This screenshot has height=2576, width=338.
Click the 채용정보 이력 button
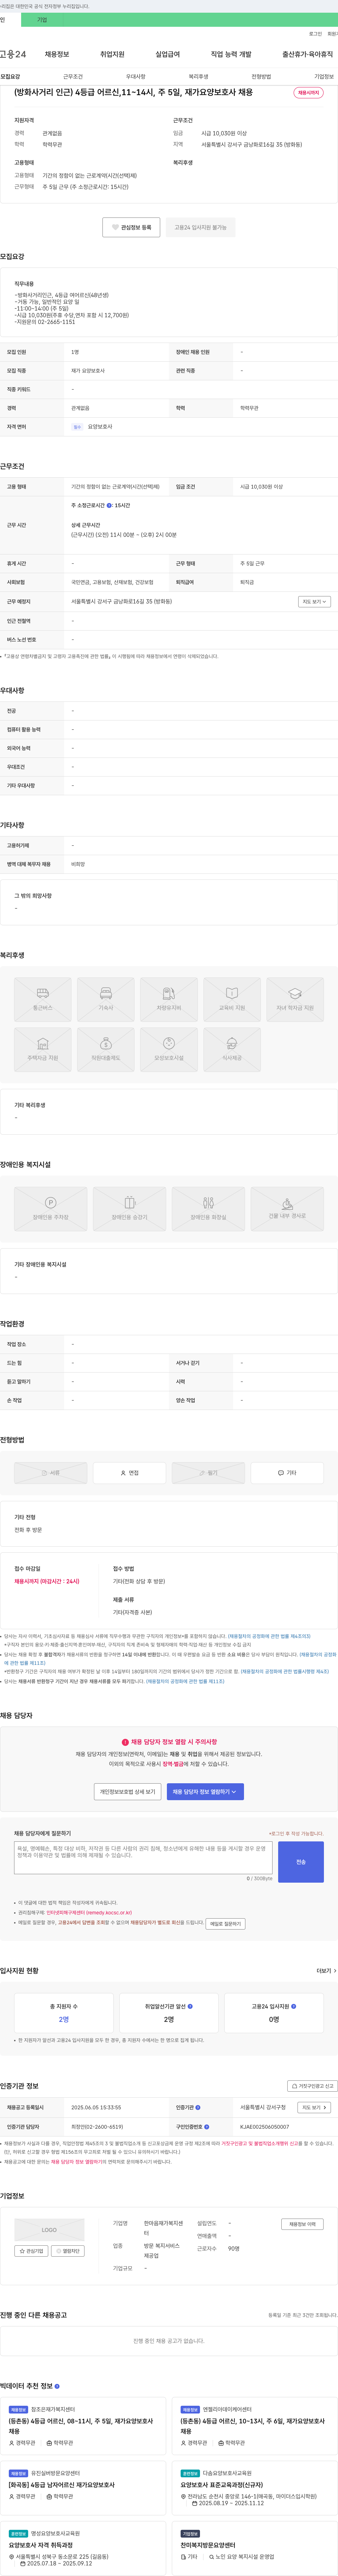coord(302,2224)
